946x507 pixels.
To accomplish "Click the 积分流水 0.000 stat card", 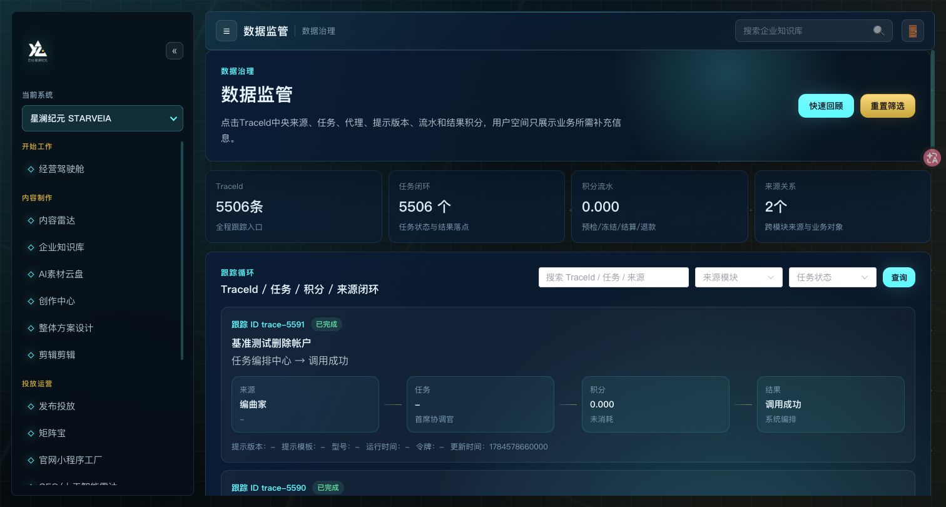I will tap(659, 207).
